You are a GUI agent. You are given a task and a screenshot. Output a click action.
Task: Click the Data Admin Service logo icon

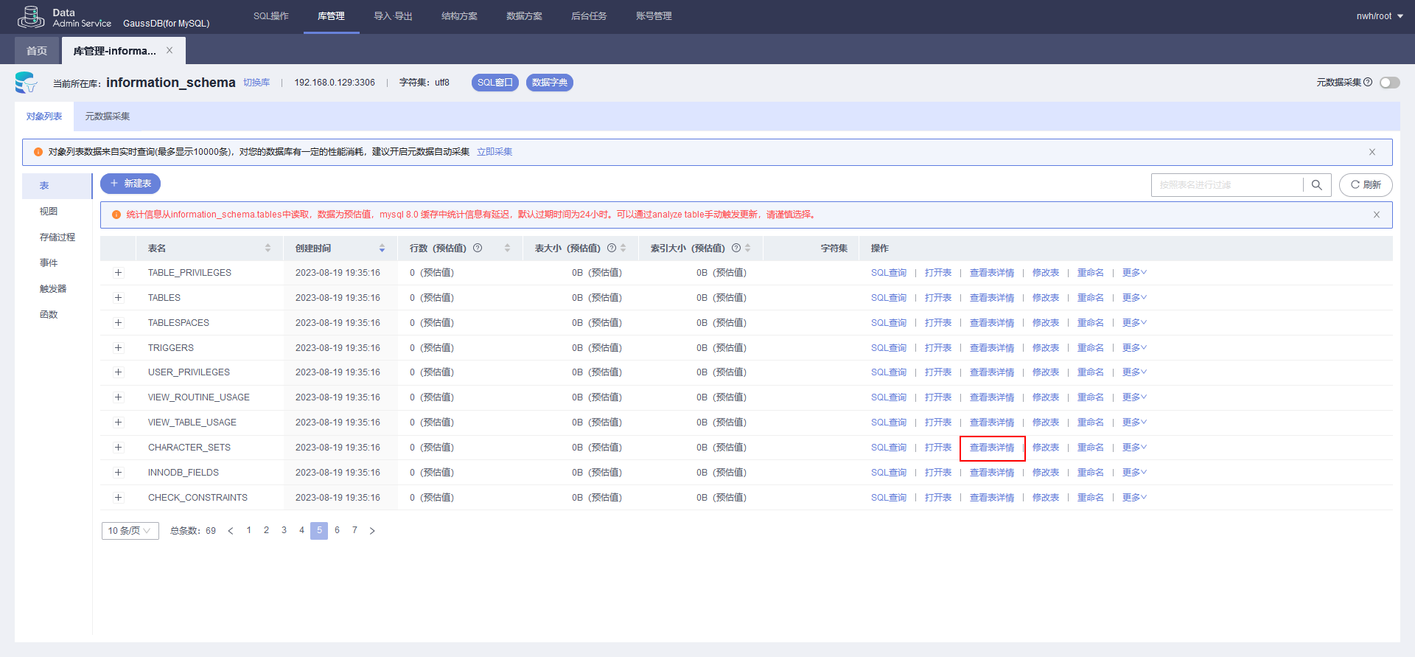31,17
